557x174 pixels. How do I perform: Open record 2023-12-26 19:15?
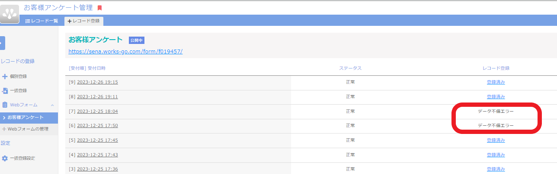click(x=97, y=82)
